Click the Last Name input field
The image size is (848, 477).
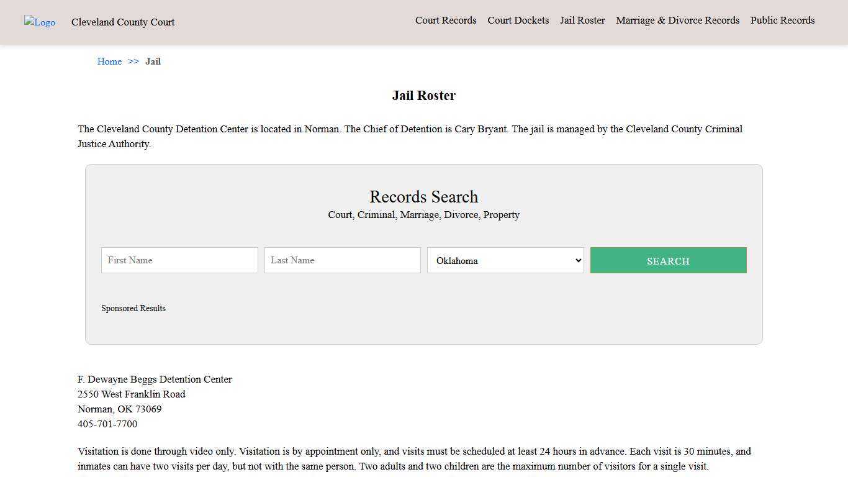tap(342, 260)
